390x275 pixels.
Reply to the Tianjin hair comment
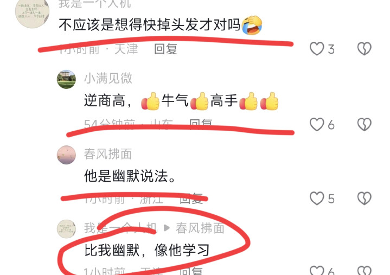point(165,49)
